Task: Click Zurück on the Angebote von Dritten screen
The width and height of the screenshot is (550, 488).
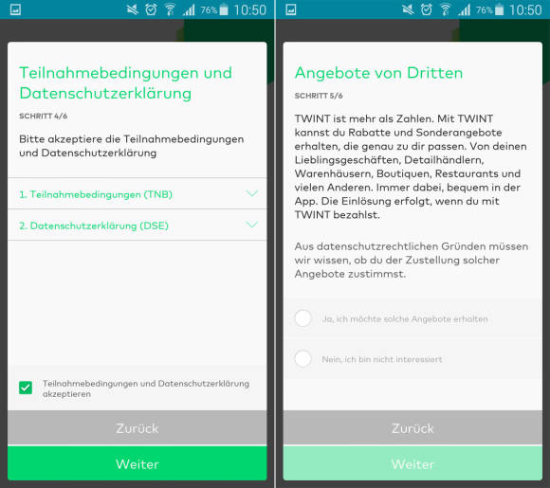Action: [x=412, y=427]
